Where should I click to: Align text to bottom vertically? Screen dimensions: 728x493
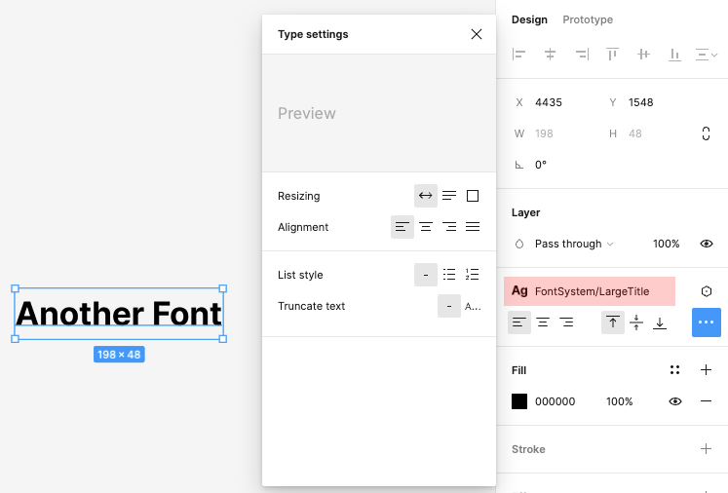(660, 322)
